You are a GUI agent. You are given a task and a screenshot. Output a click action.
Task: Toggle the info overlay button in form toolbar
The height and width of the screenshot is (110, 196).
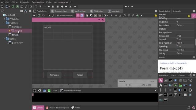click(82, 16)
